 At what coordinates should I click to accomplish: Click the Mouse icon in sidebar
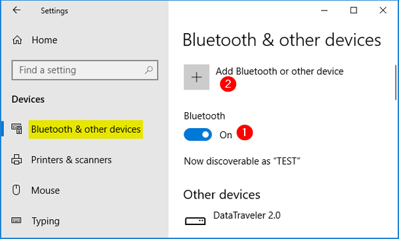tap(16, 190)
